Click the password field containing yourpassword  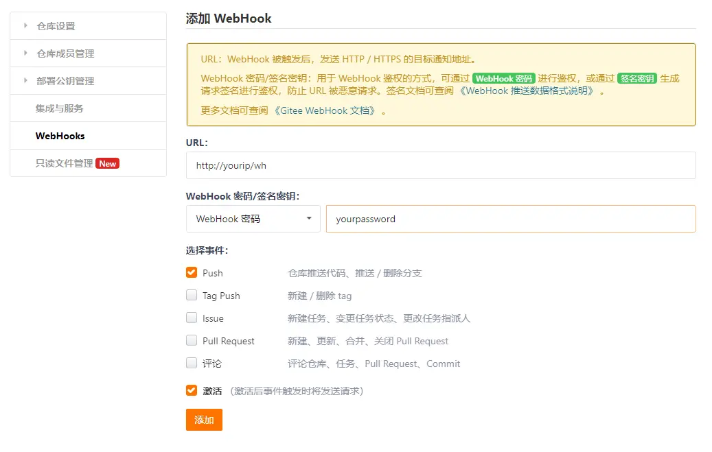511,219
